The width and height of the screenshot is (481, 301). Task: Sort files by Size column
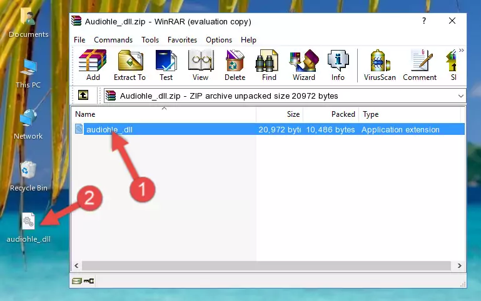click(280, 114)
